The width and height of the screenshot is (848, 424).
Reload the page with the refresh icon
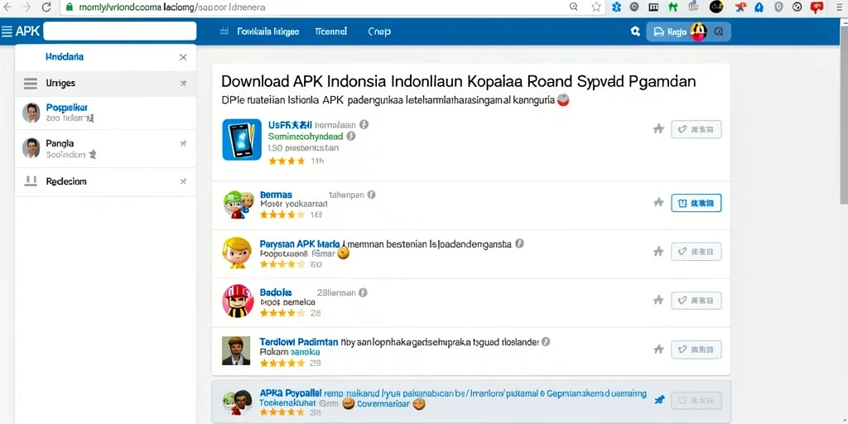coord(46,7)
